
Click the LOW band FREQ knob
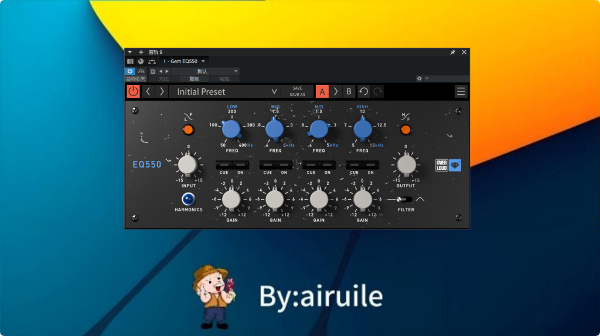[x=231, y=129]
